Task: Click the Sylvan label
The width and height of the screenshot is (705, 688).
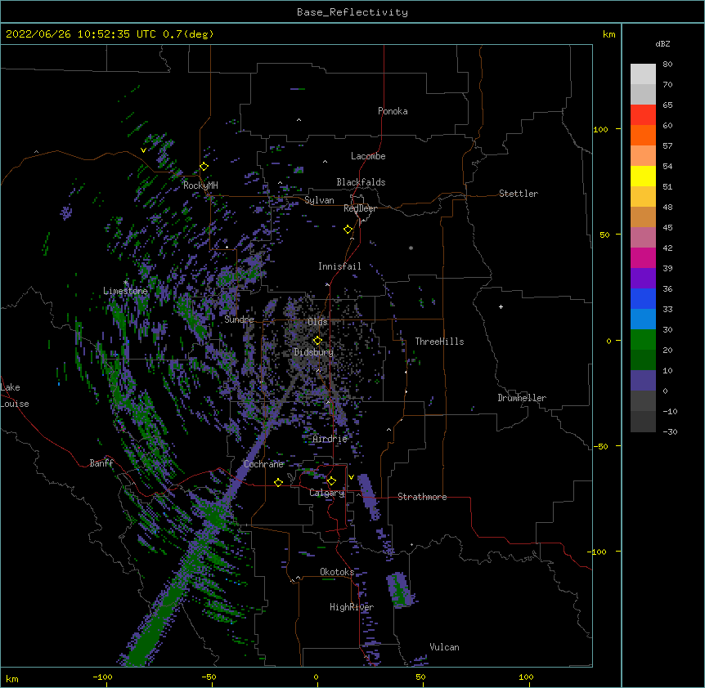Action: pos(319,200)
